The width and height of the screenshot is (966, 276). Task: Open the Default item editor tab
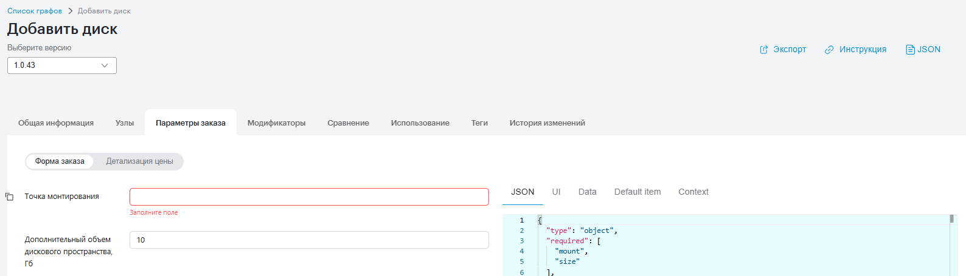coord(638,192)
